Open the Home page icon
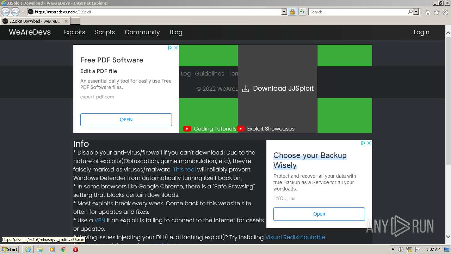Image resolution: width=451 pixels, height=254 pixels. tap(428, 12)
